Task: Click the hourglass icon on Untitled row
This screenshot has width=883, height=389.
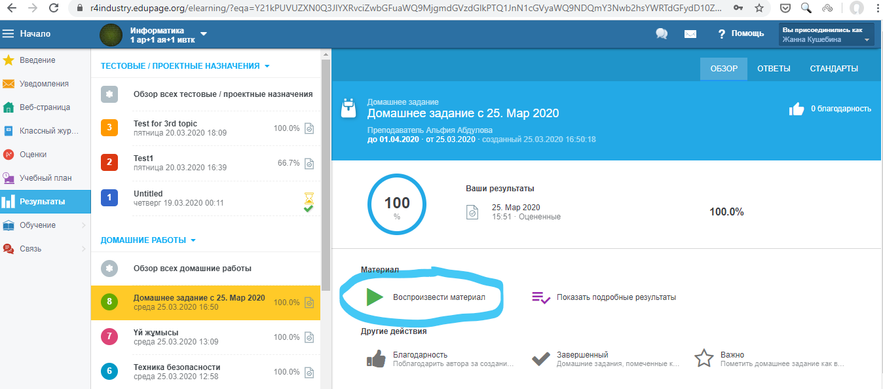Action: (309, 197)
